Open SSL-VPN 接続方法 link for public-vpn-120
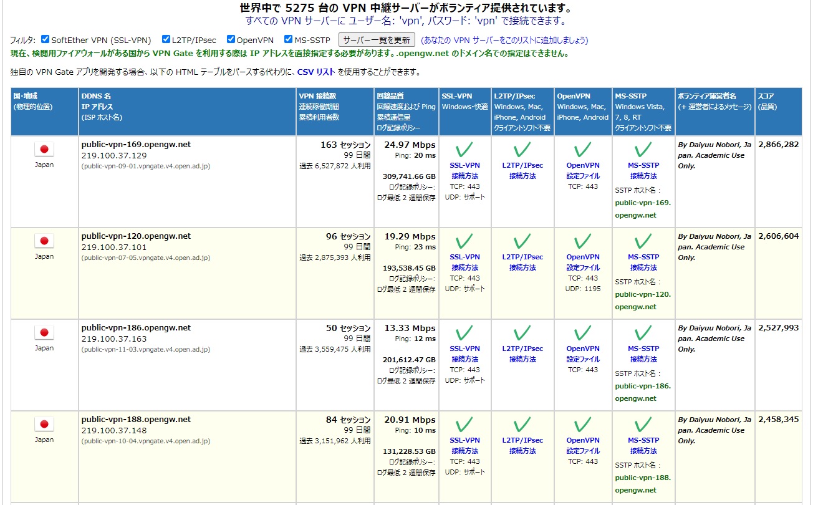The image size is (813, 505). click(x=464, y=262)
